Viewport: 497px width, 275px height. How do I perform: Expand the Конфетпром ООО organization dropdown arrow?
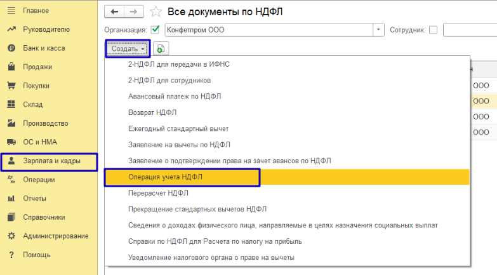tap(378, 30)
